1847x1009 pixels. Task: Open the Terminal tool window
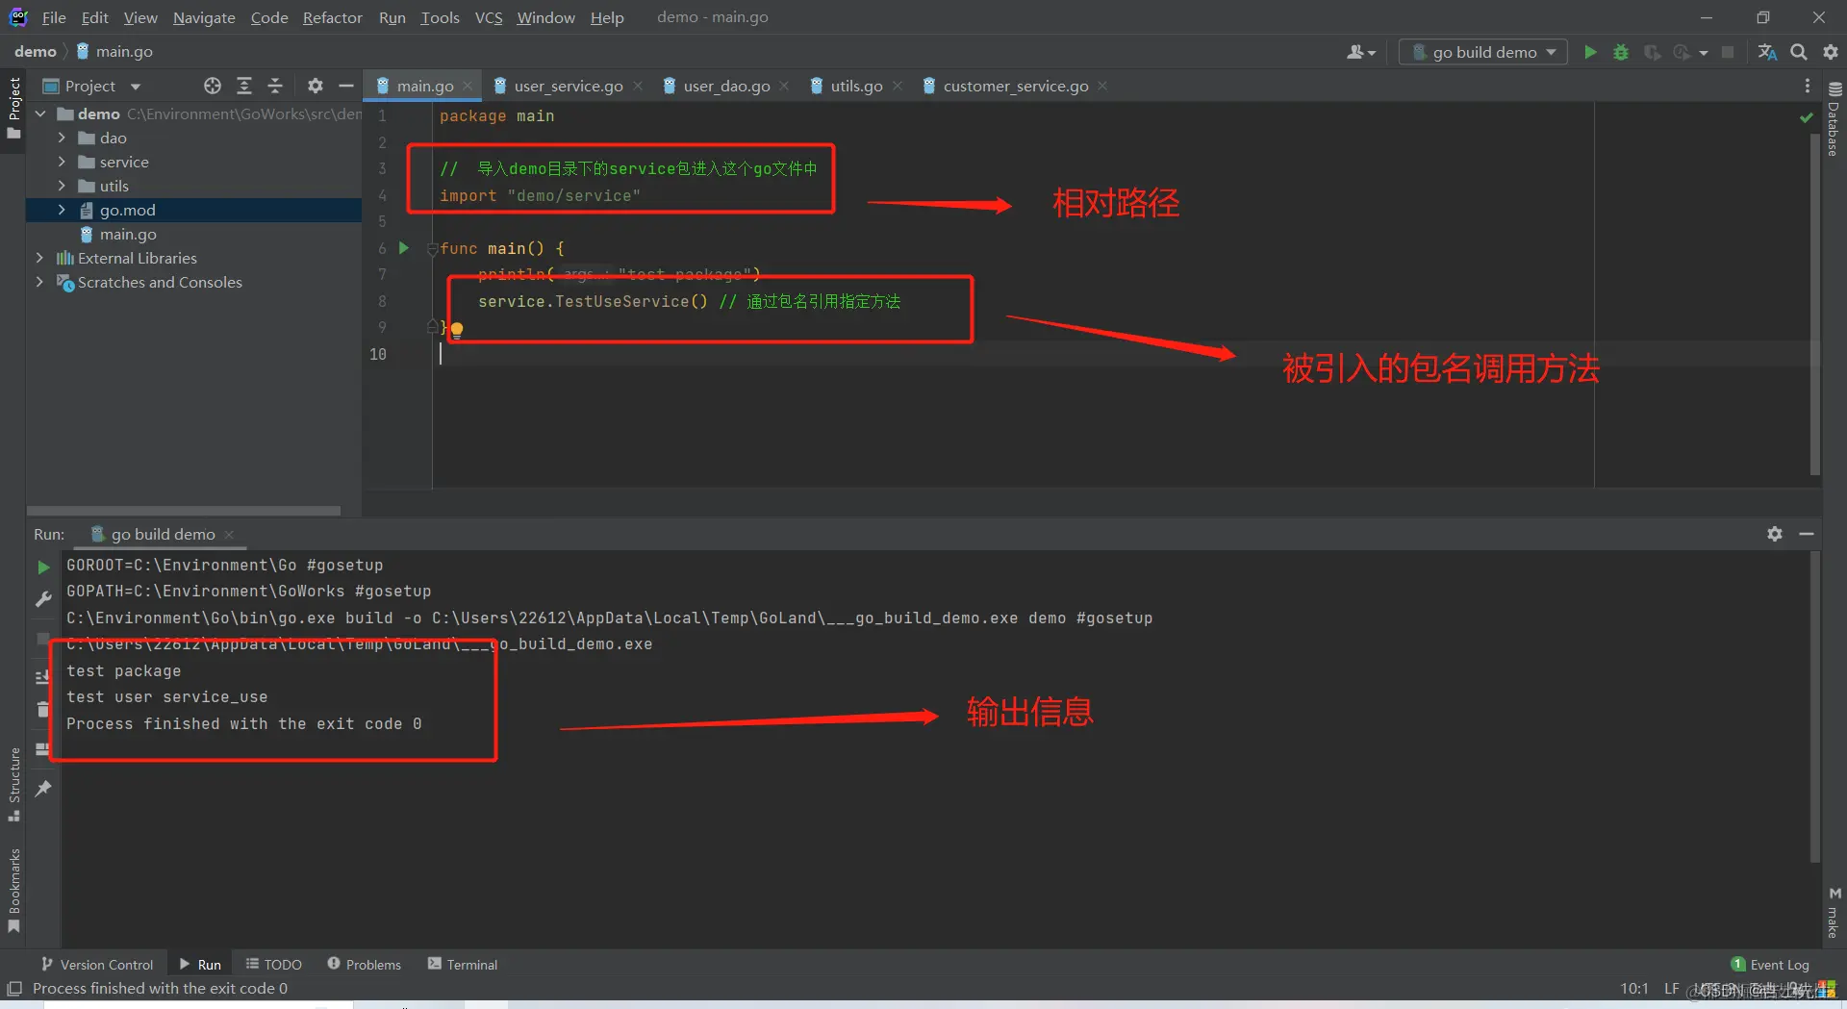(463, 964)
